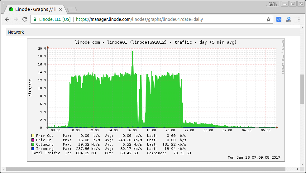This screenshot has width=306, height=173.
Task: Close the Linode - Graphs tab
Action: pyautogui.click(x=60, y=9)
